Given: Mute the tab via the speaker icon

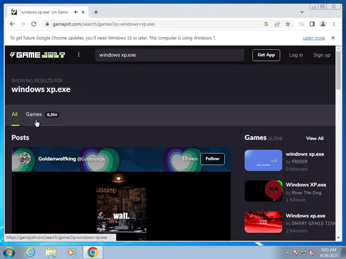Looking at the screenshot, I should tap(76, 12).
